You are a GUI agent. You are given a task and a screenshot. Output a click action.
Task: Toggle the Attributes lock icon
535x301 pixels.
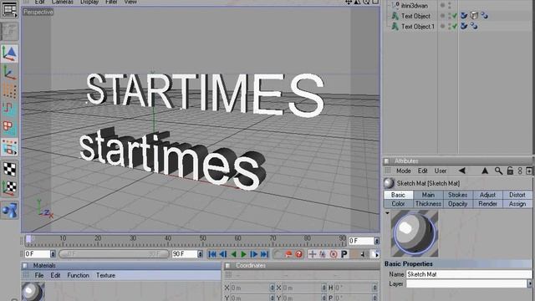click(510, 171)
